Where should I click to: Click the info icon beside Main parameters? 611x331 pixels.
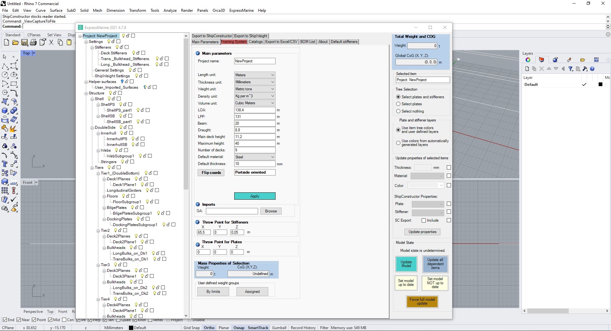point(198,53)
